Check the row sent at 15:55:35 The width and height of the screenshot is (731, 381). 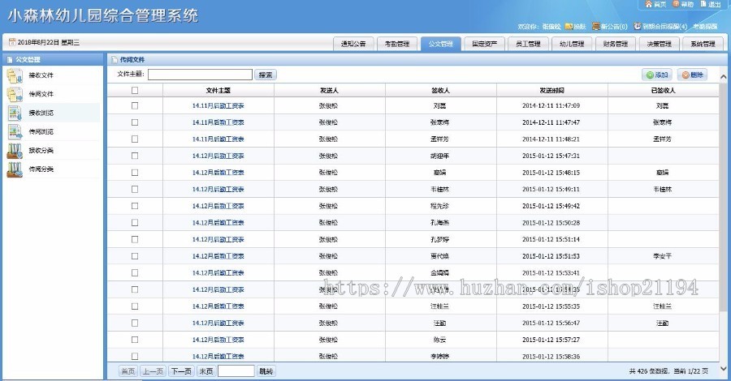point(135,306)
